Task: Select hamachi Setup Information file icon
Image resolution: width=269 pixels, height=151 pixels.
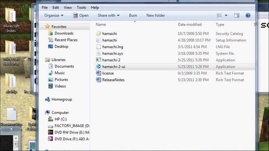Action: 98,40
